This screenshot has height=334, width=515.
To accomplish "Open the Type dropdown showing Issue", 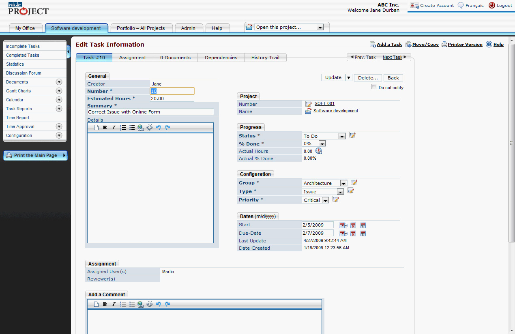I will [323, 192].
